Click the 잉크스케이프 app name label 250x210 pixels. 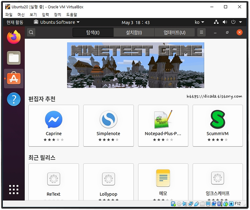(x=218, y=193)
